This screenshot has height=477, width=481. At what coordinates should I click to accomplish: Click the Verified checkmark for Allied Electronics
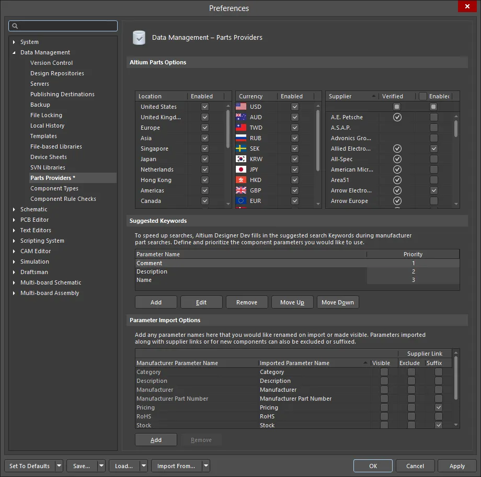tap(397, 149)
